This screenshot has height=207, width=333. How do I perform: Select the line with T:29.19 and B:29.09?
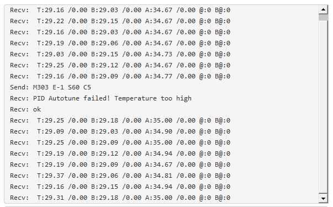(120, 164)
